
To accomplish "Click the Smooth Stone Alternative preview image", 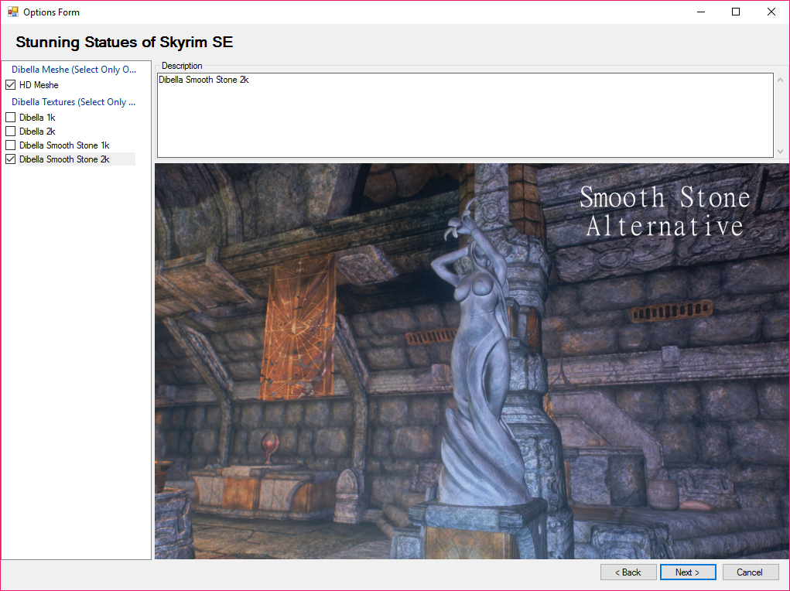I will (x=471, y=361).
